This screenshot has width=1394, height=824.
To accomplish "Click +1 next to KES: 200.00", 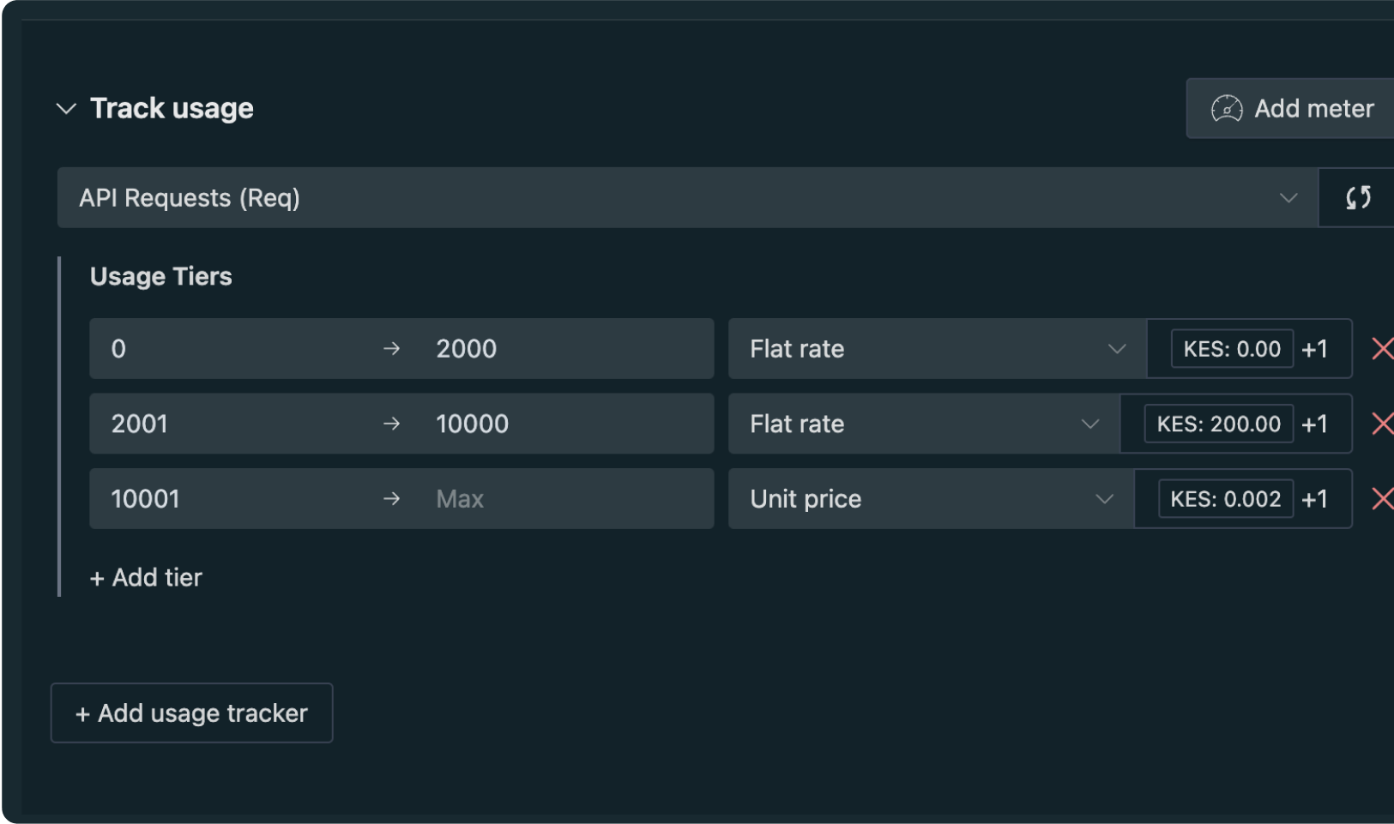I will (1314, 424).
